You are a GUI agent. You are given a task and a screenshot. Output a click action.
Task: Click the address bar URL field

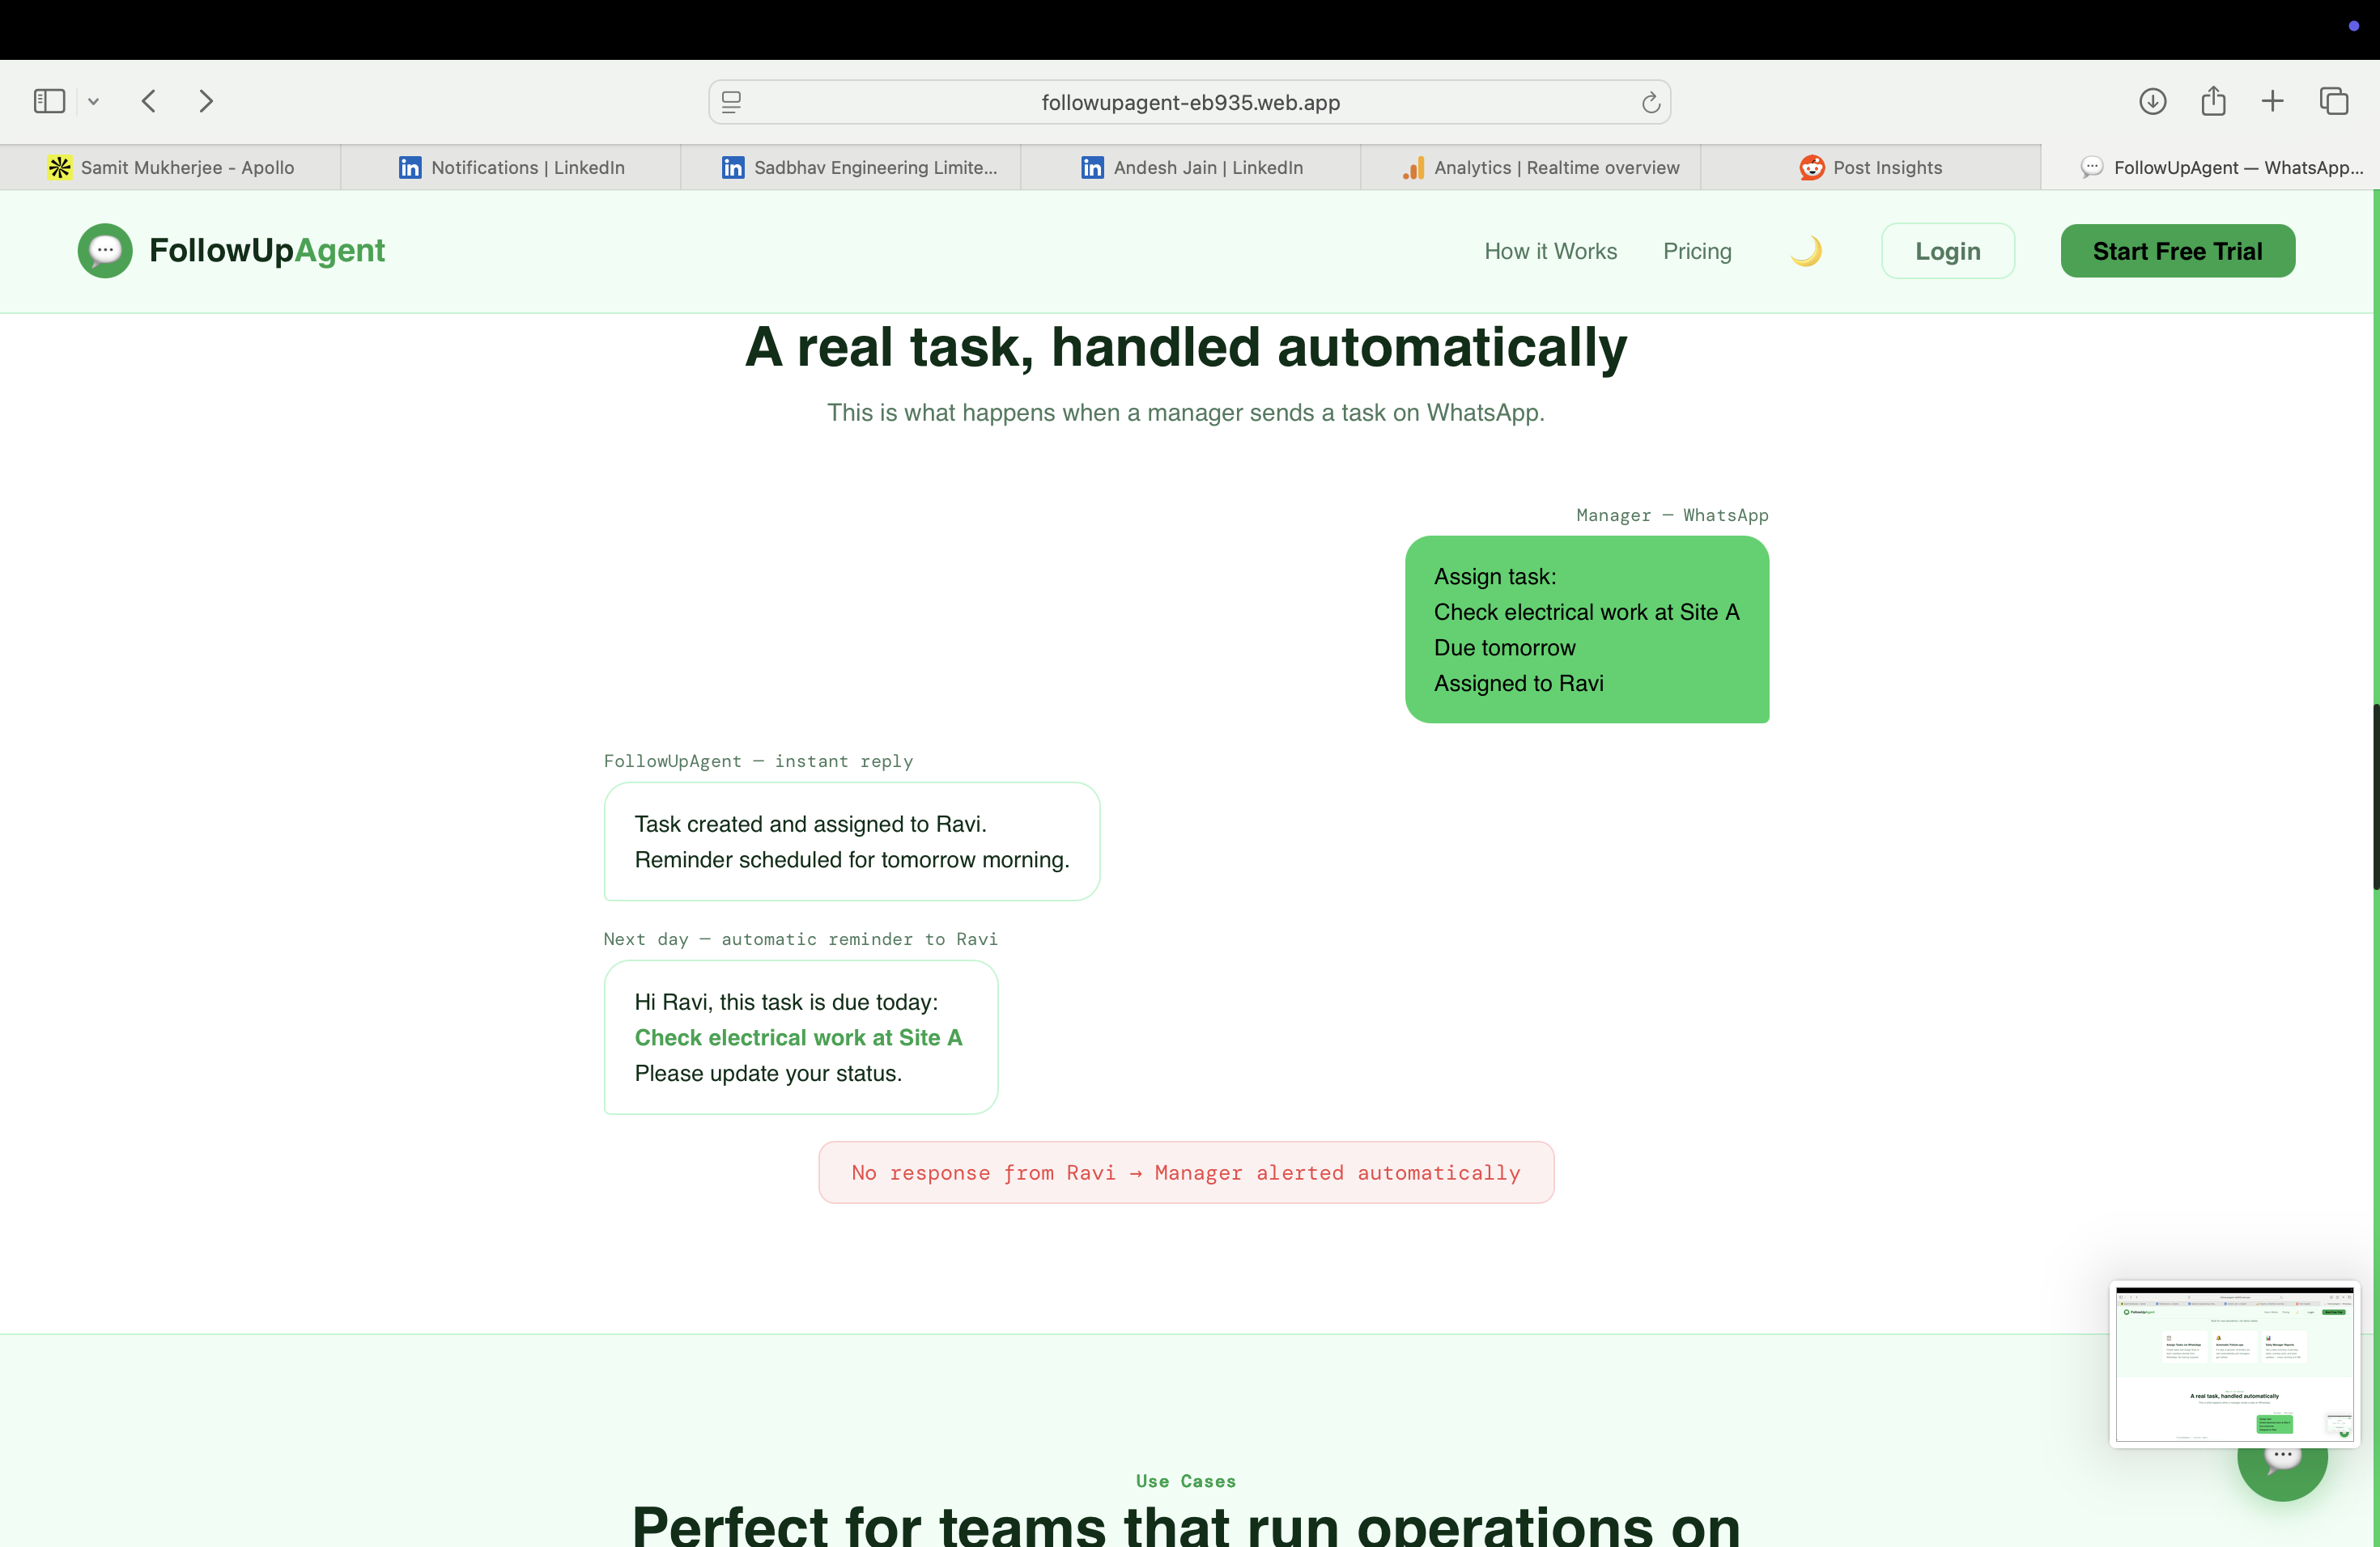1190,102
